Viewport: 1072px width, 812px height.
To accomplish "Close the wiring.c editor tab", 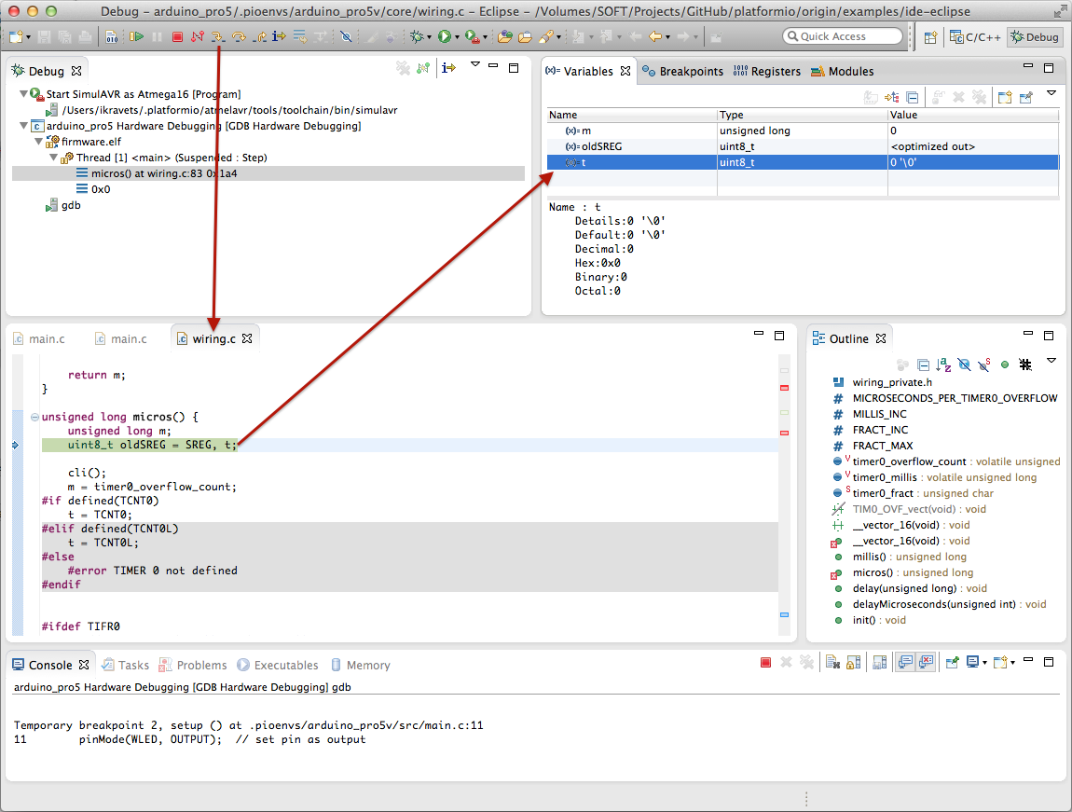I will point(247,338).
